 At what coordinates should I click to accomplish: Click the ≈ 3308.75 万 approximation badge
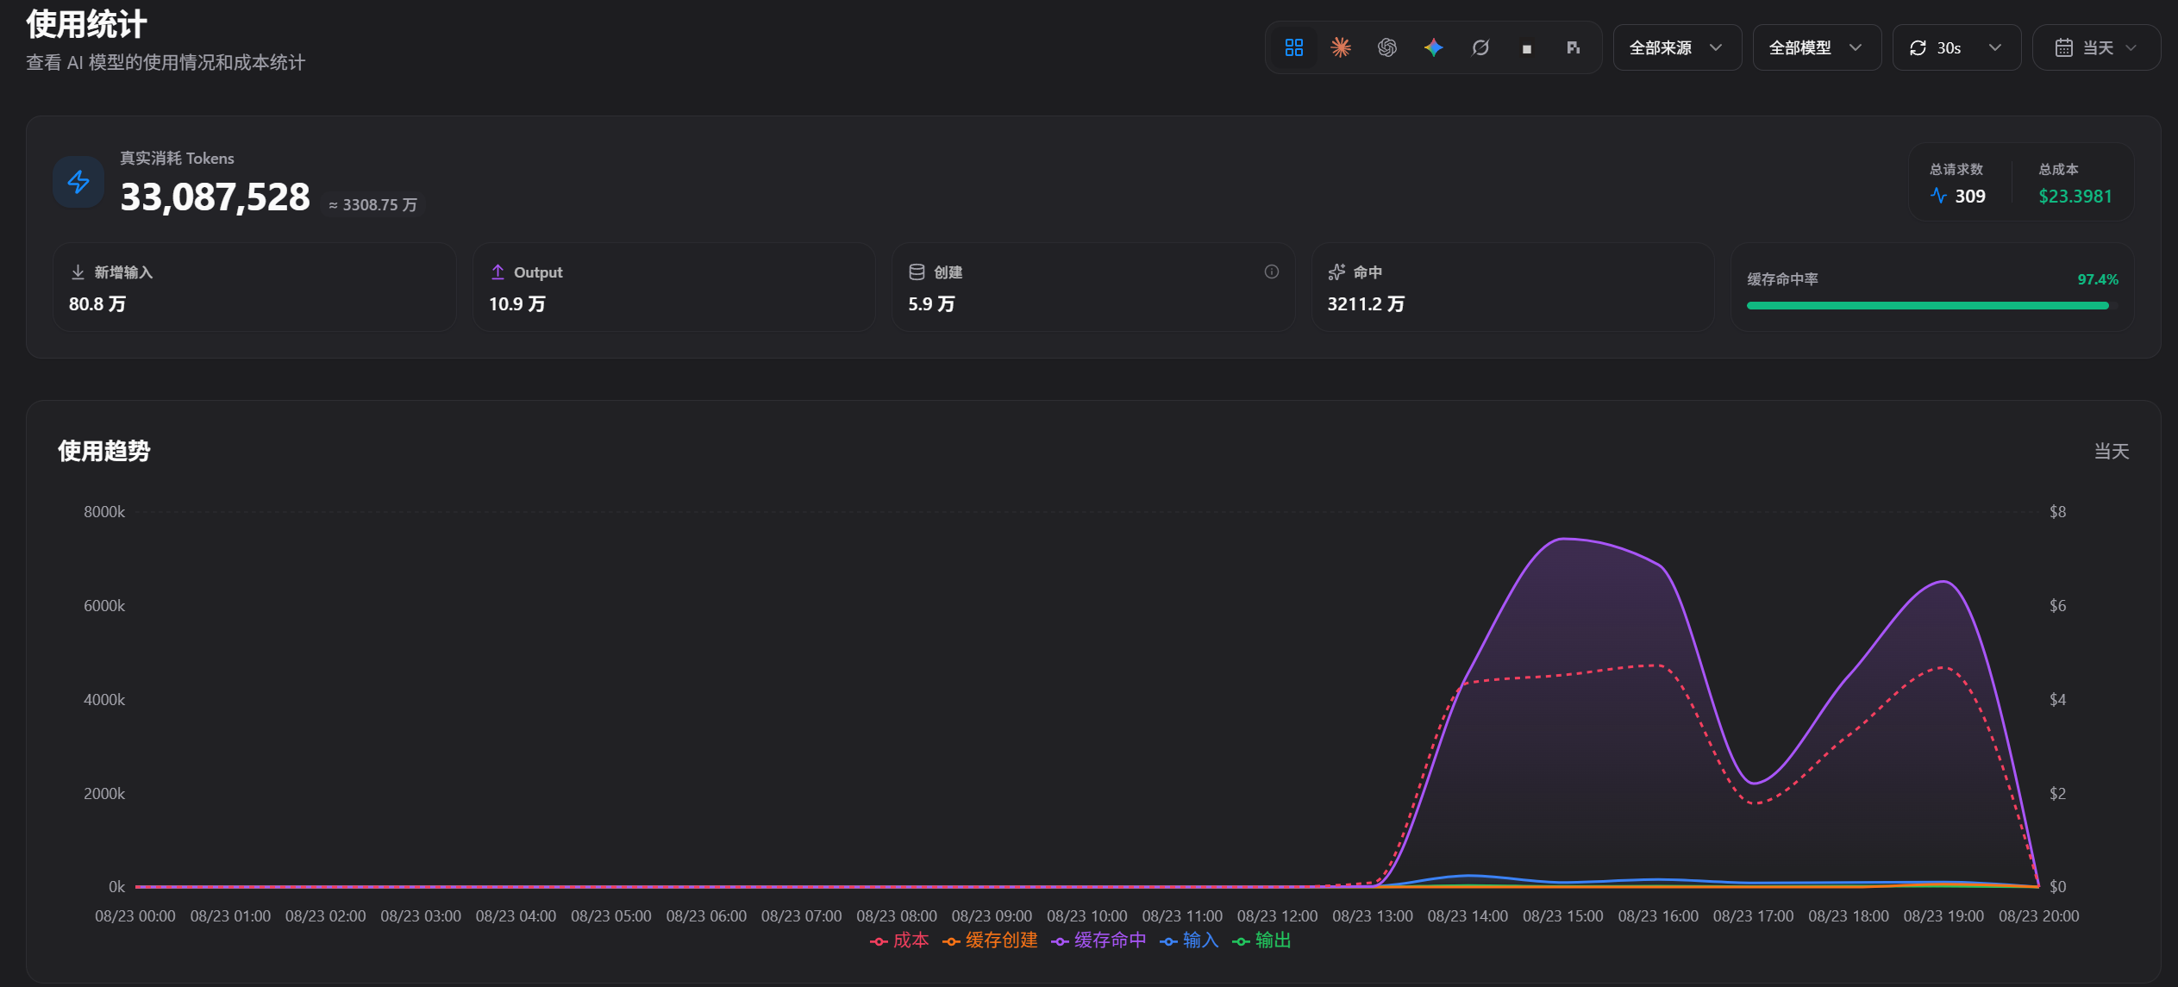click(x=372, y=204)
